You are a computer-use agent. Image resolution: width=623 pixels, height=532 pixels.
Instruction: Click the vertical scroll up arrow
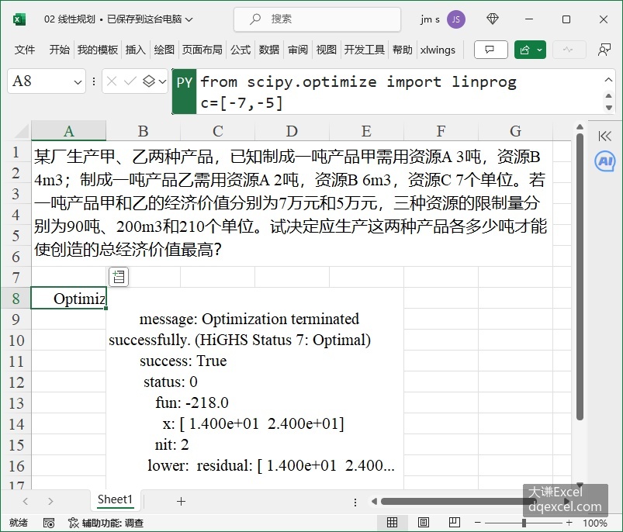[x=580, y=127]
